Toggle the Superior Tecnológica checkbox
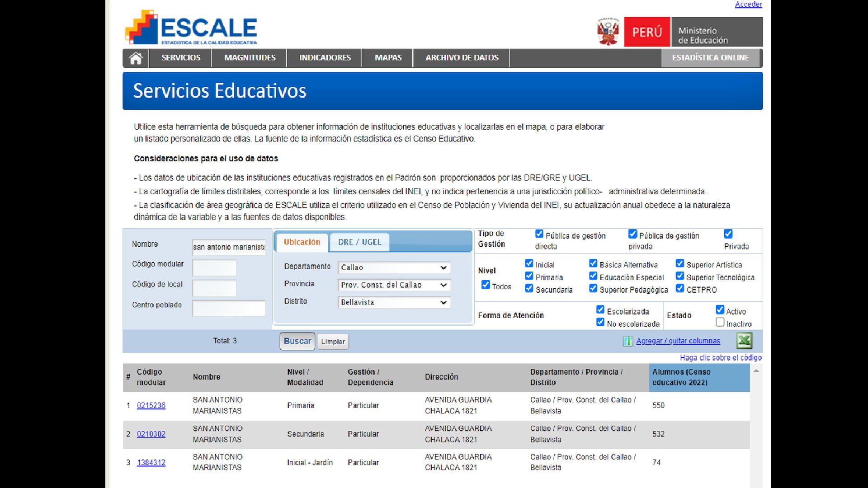This screenshot has width=868, height=488. 679,276
